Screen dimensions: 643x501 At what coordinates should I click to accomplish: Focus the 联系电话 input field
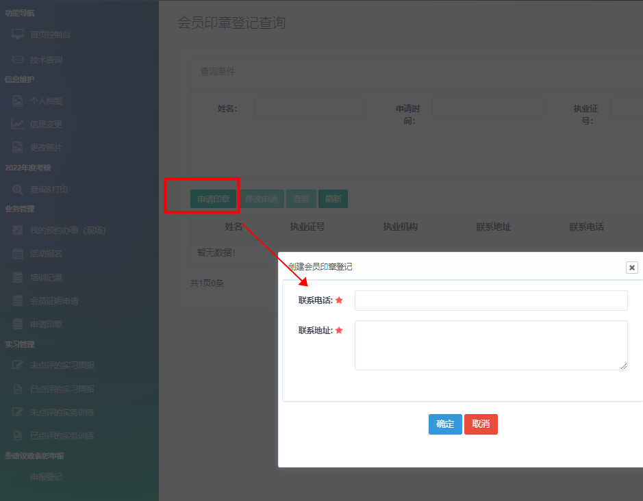tap(490, 300)
